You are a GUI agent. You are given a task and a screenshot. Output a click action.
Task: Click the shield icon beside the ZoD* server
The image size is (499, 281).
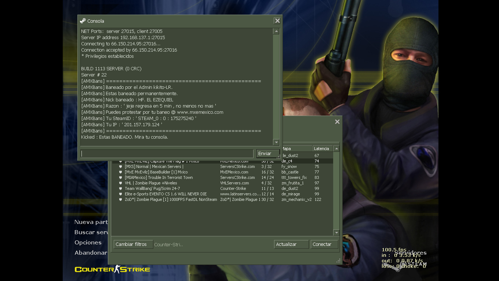click(x=120, y=199)
